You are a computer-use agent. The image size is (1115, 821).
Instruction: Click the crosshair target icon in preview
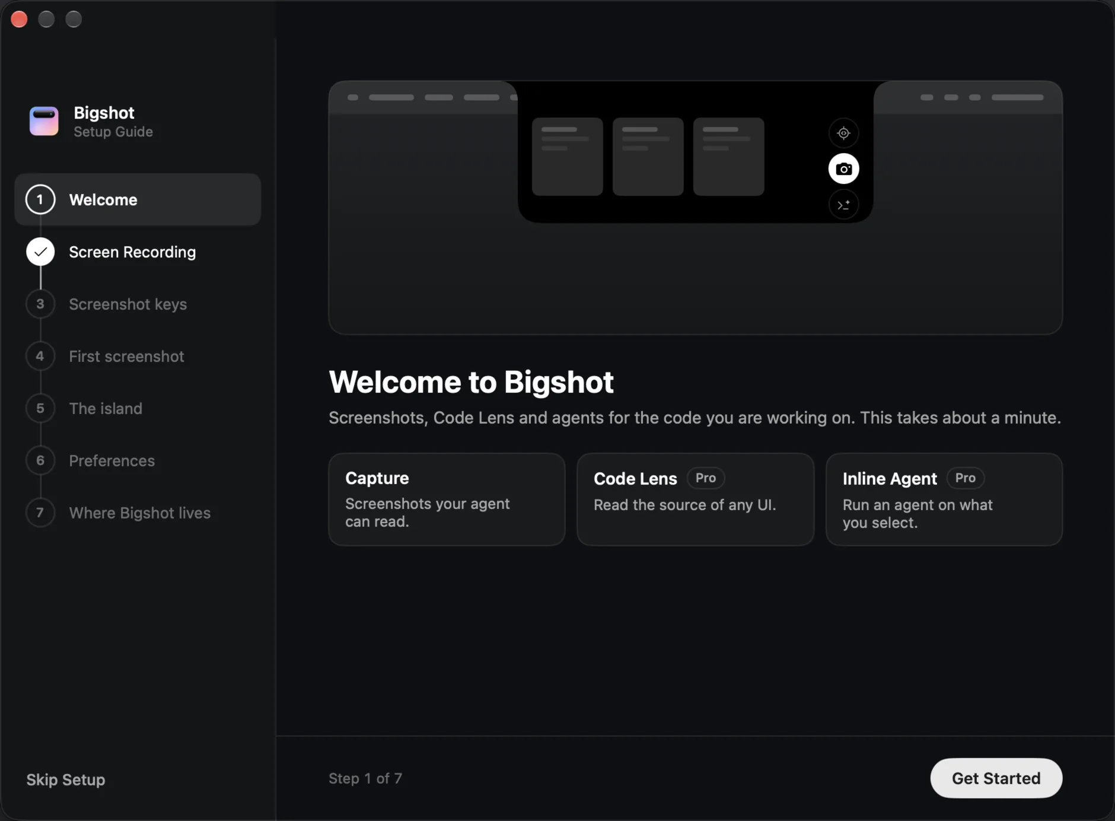click(x=843, y=133)
